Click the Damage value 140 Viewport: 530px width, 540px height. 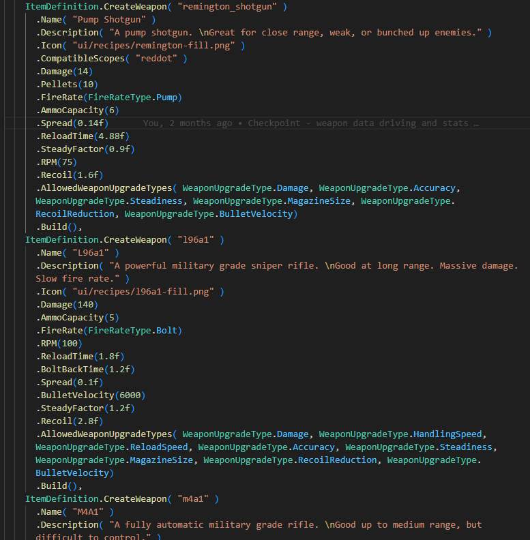point(87,305)
